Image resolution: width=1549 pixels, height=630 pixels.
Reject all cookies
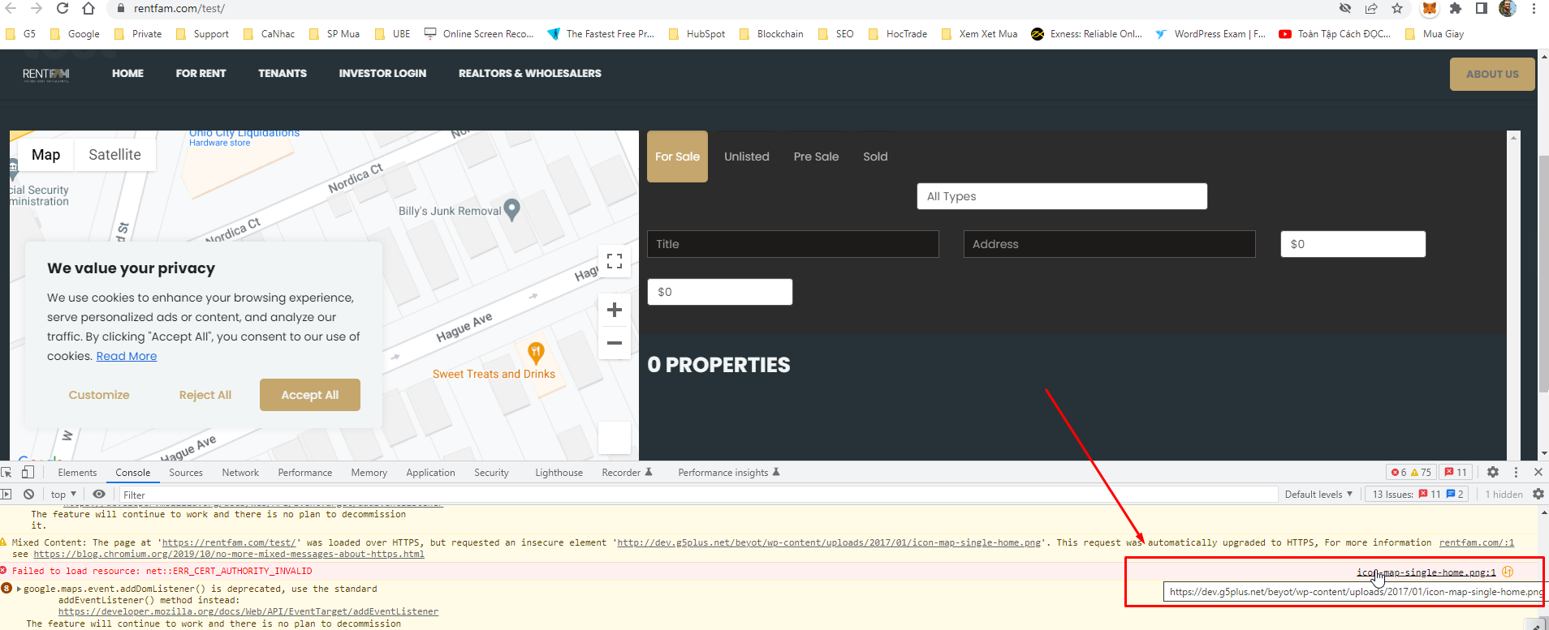(x=205, y=395)
